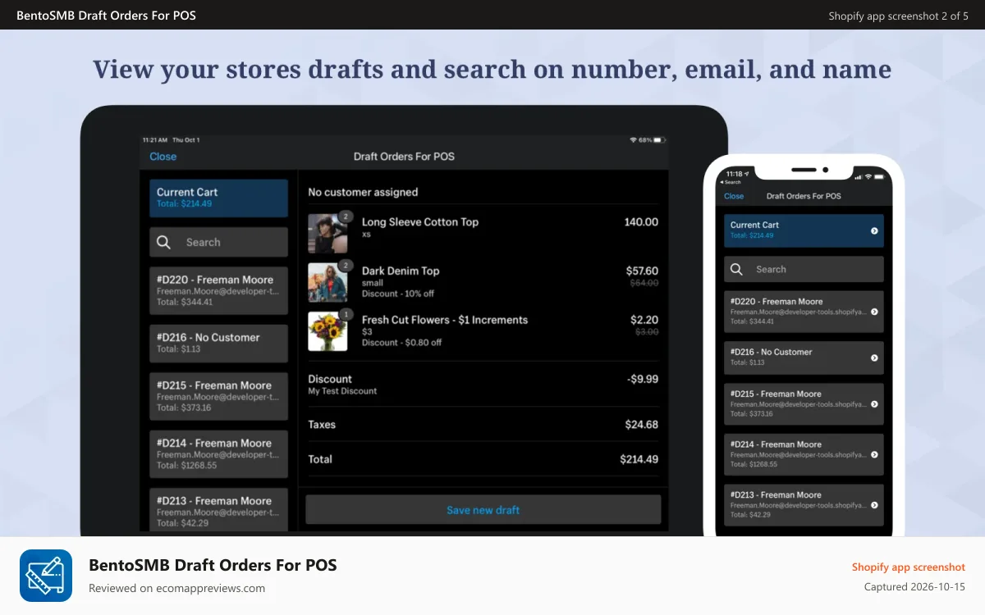Screen dimensions: 985x615
Task: Click the Dark Denim Top name
Action: pos(401,271)
